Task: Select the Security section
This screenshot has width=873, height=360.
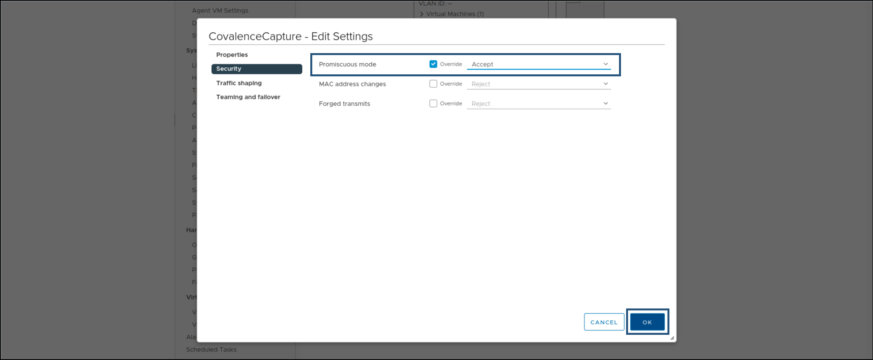Action: [x=257, y=69]
